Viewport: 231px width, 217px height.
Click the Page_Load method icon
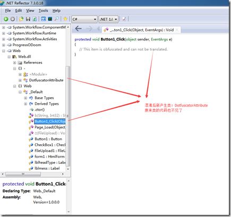coord(31,127)
